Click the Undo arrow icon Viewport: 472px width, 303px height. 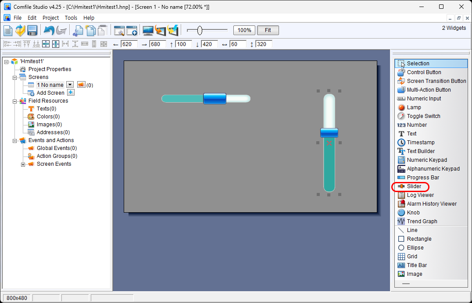point(49,30)
